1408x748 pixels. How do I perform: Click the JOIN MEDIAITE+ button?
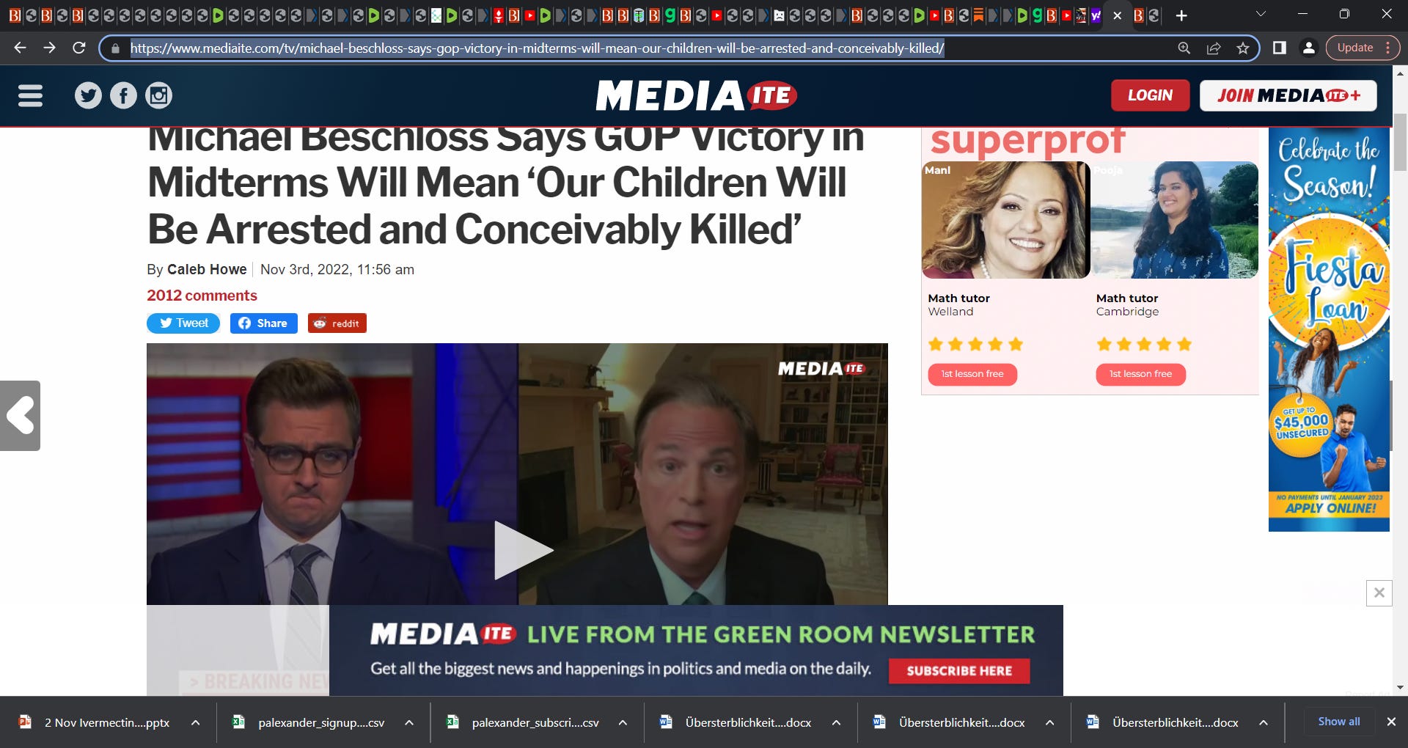click(1288, 95)
